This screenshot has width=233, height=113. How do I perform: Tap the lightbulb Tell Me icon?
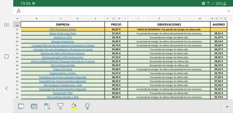87,106
